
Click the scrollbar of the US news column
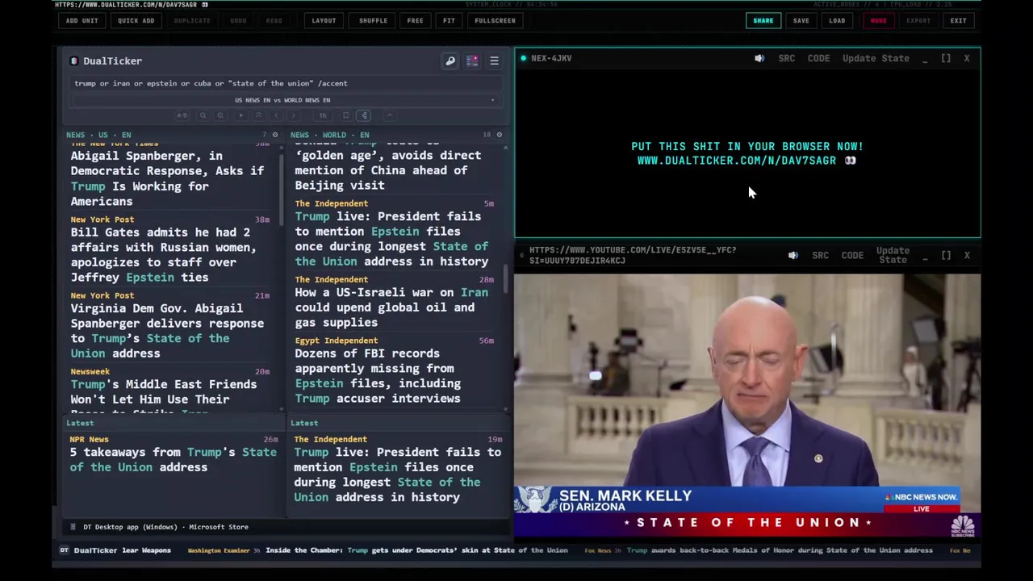[282, 190]
